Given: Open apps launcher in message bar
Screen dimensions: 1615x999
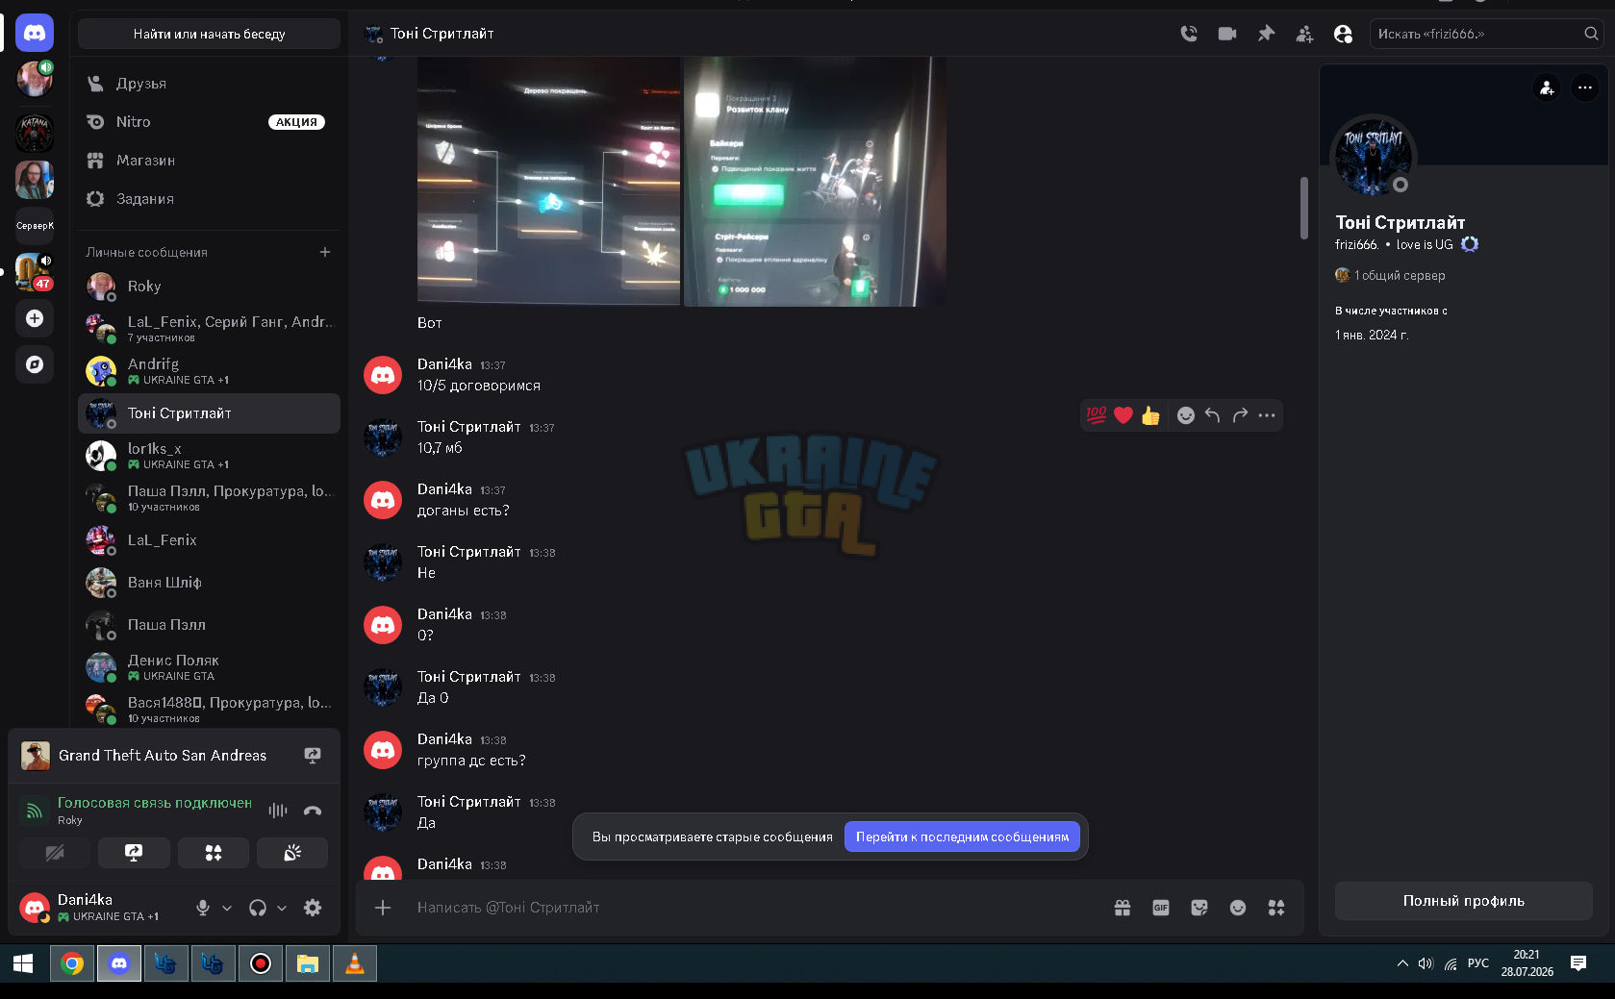Looking at the screenshot, I should pyautogui.click(x=1276, y=908).
